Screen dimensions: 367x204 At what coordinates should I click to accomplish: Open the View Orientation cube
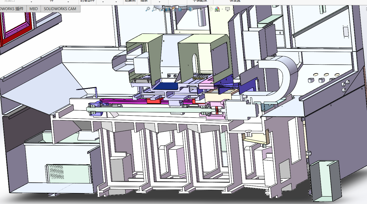tap(180, 9)
